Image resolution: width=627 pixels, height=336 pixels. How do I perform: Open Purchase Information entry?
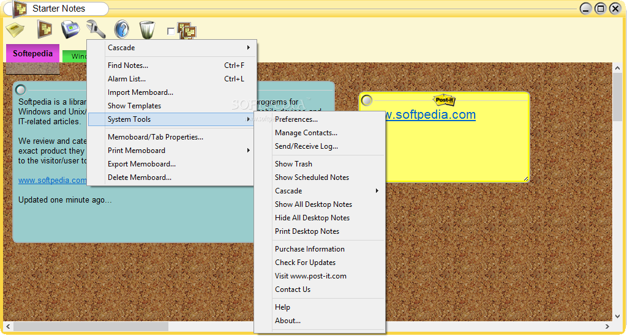320,249
